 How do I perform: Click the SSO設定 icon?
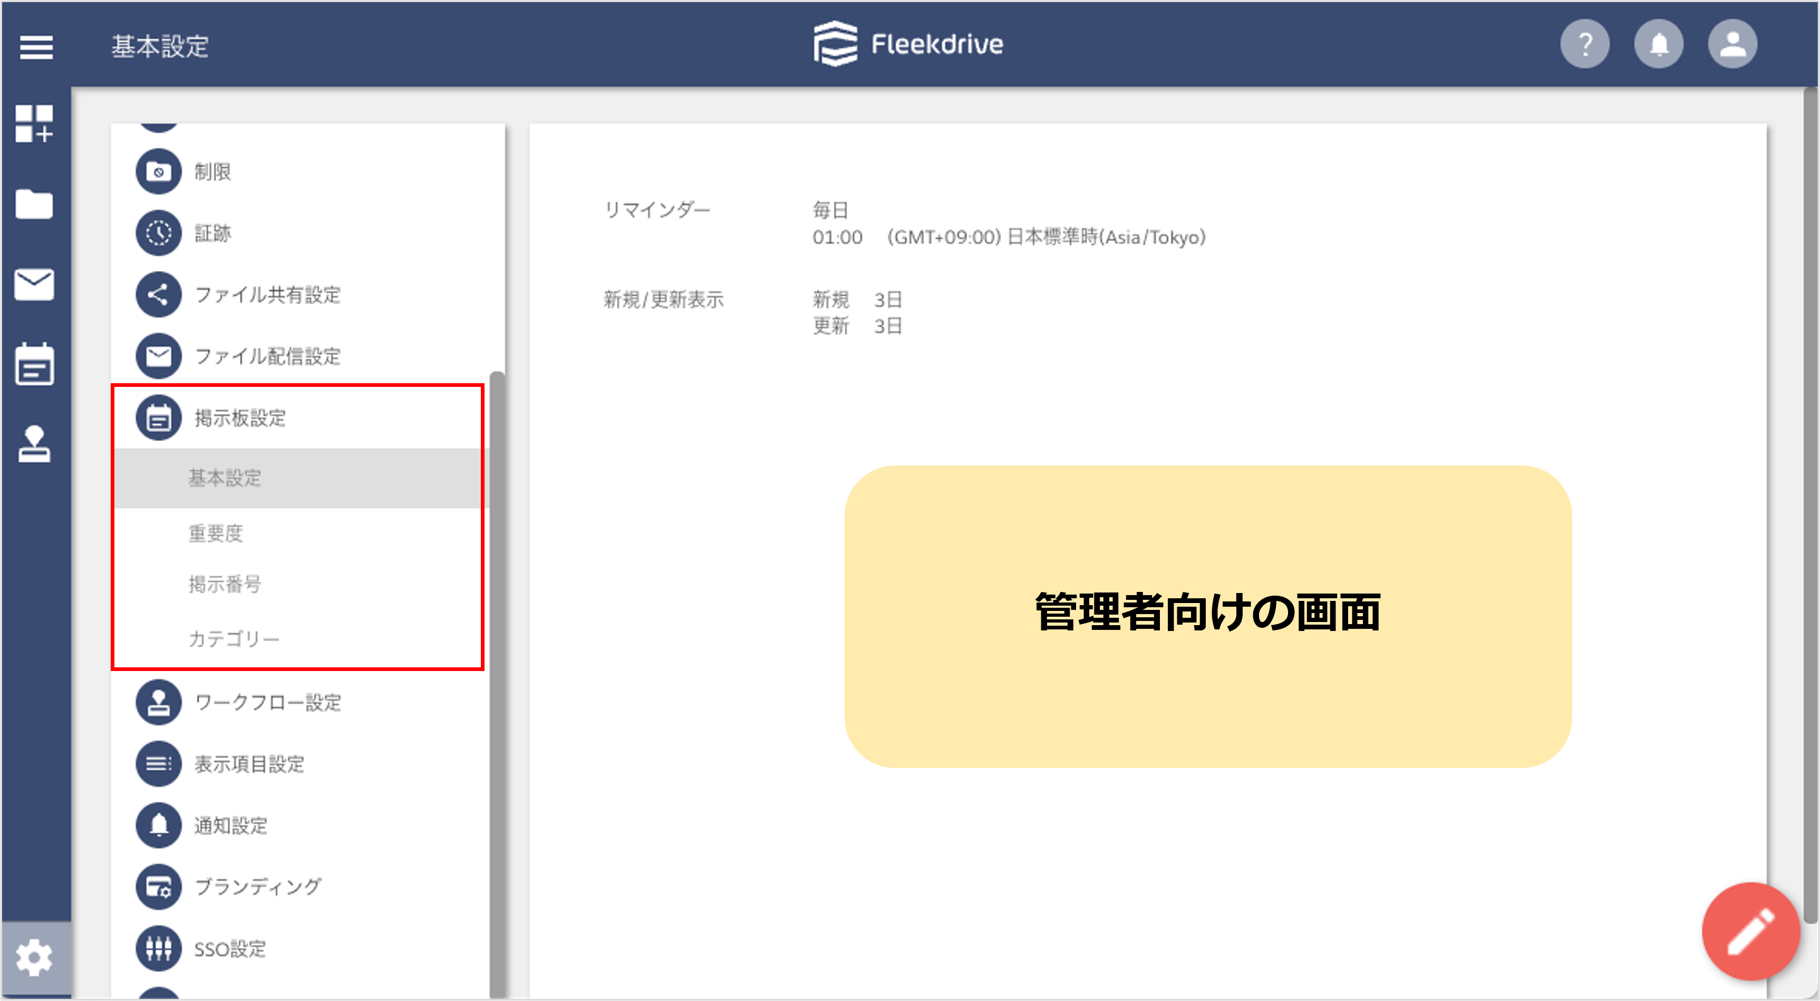coord(158,948)
